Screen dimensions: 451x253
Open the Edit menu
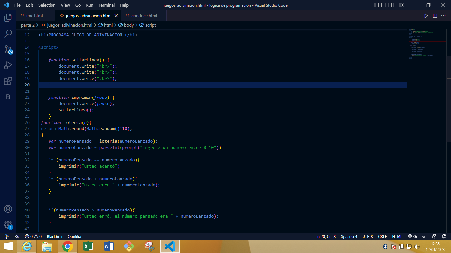click(x=29, y=5)
